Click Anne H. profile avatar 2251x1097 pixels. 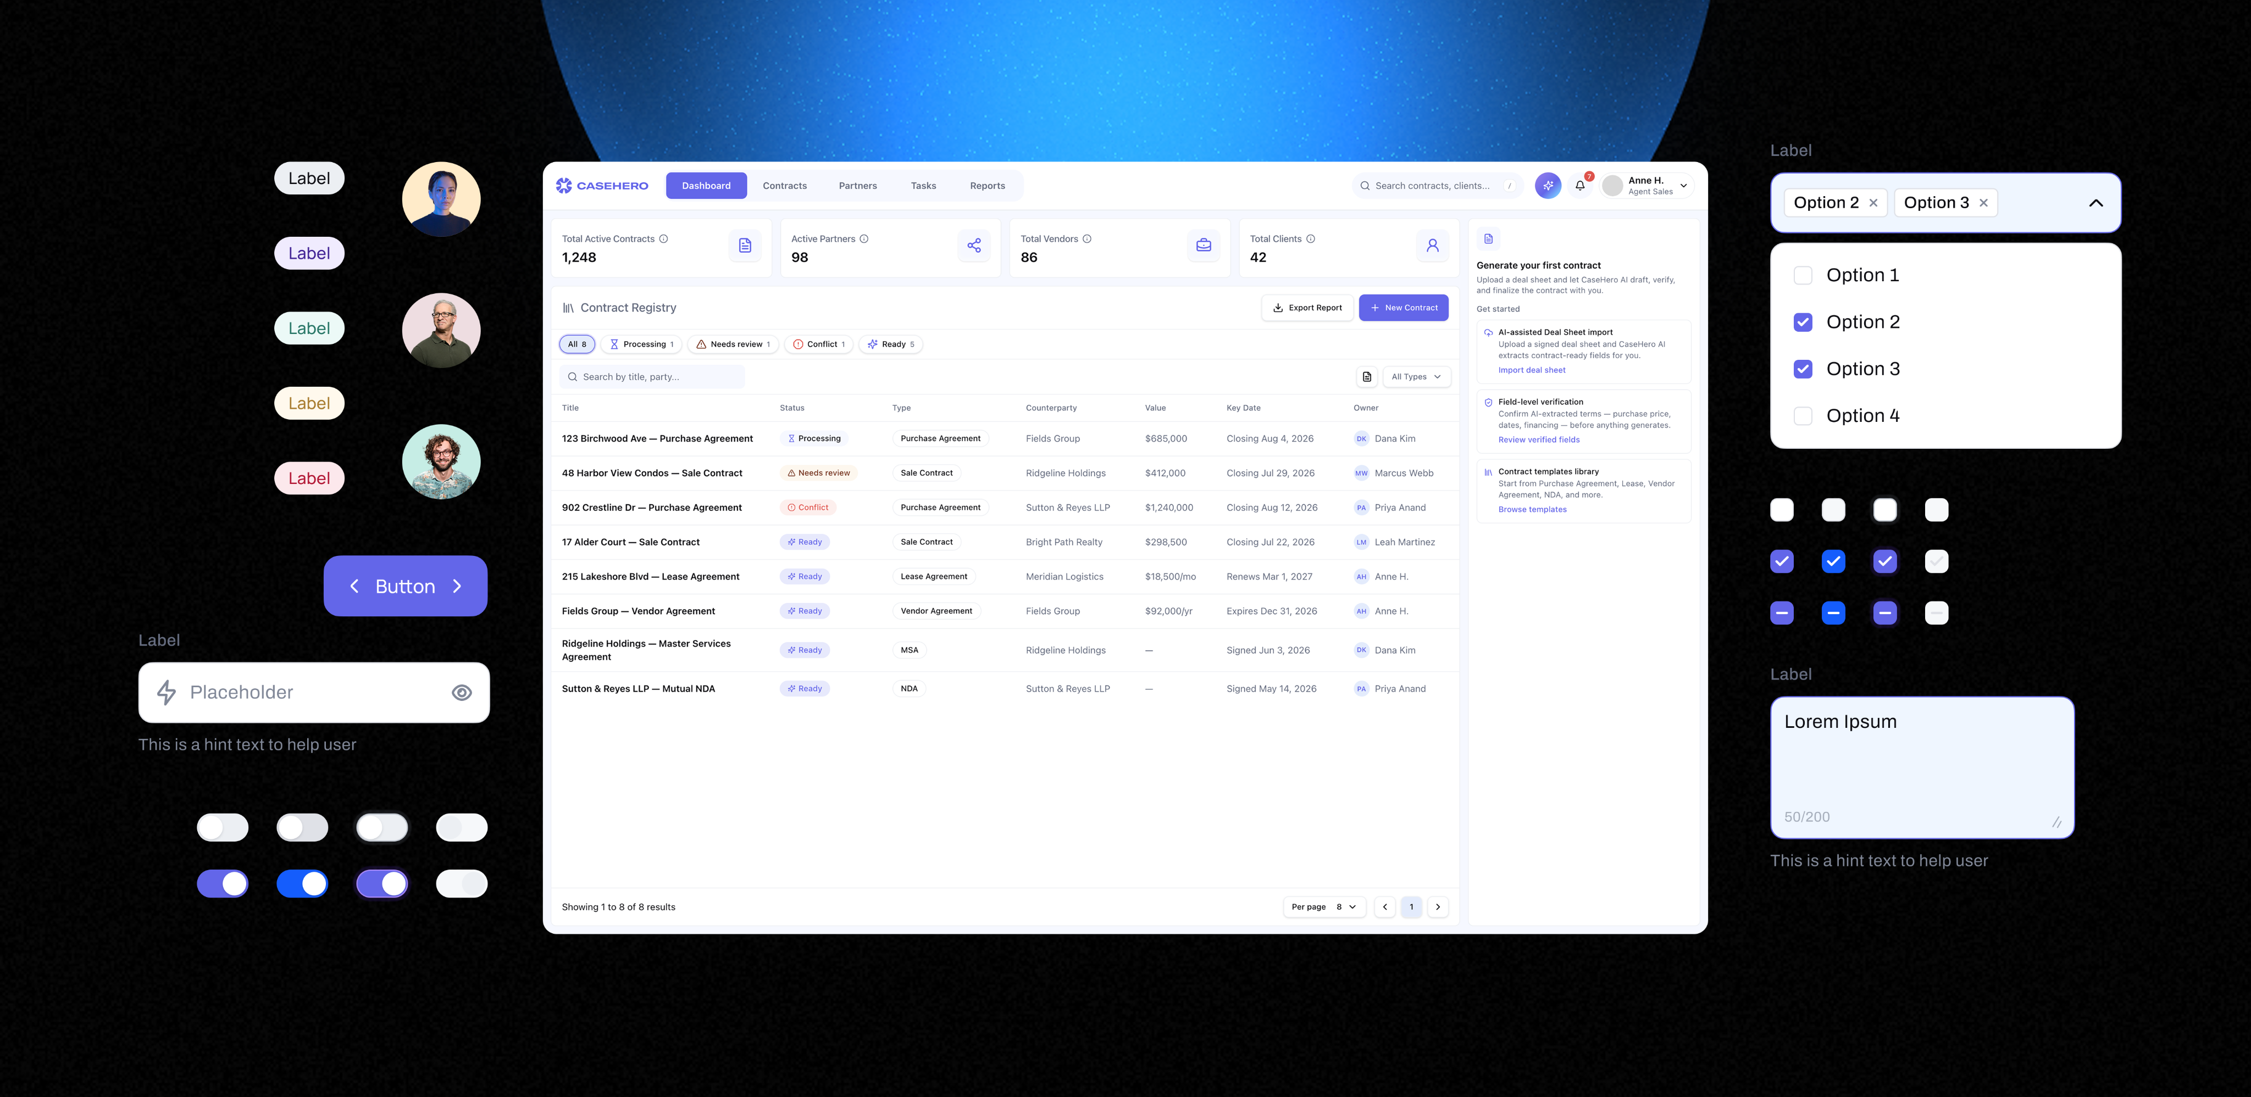point(1613,185)
